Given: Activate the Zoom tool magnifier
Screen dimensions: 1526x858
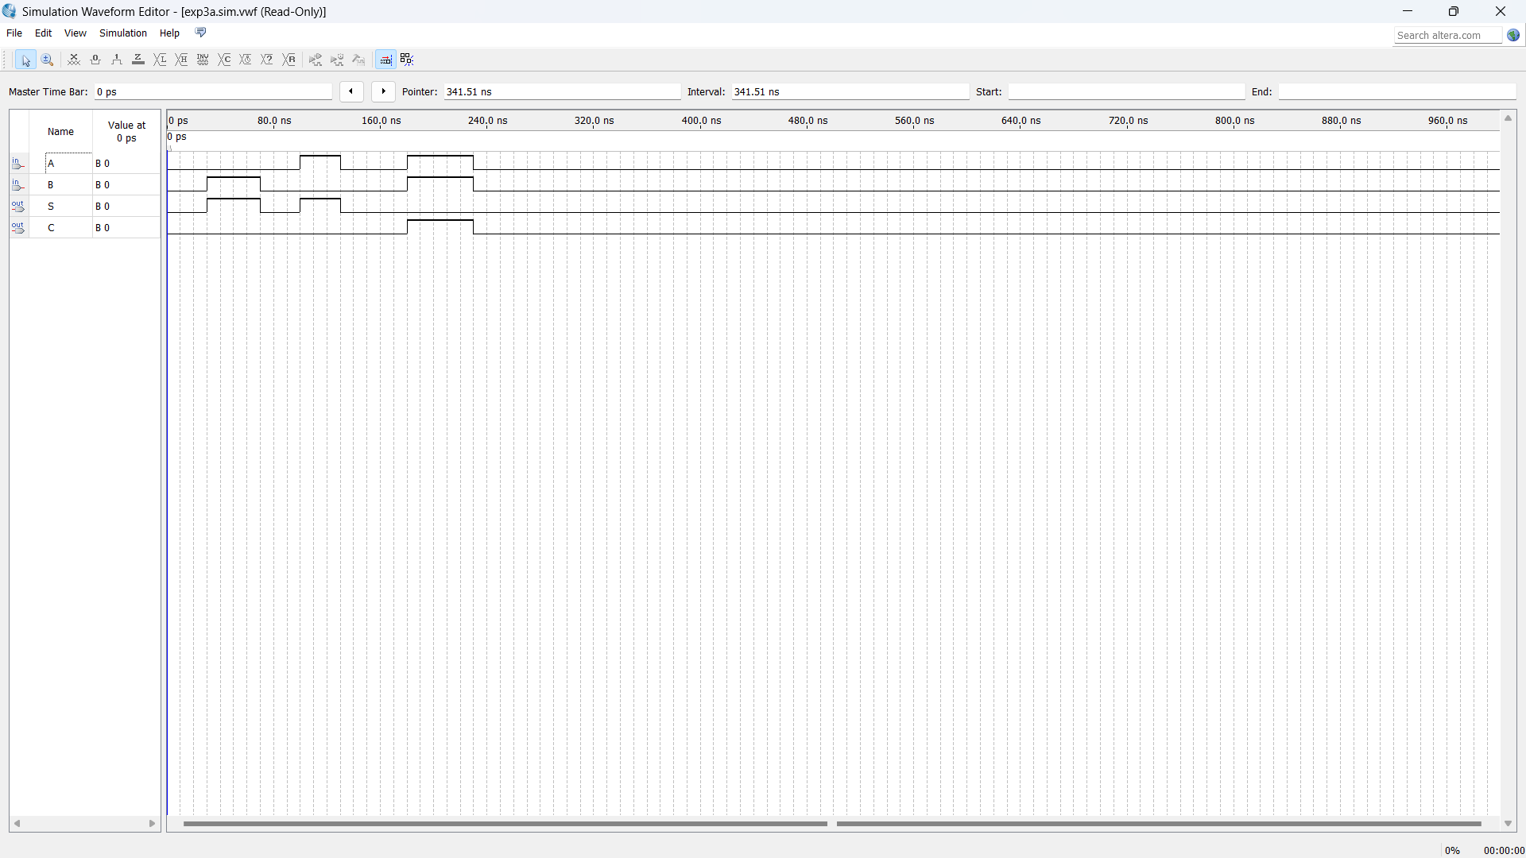Looking at the screenshot, I should 47,60.
